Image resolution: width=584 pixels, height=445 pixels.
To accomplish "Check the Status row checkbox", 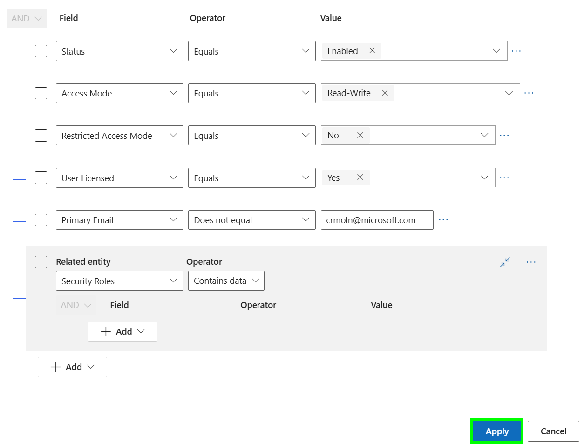I will click(x=41, y=51).
